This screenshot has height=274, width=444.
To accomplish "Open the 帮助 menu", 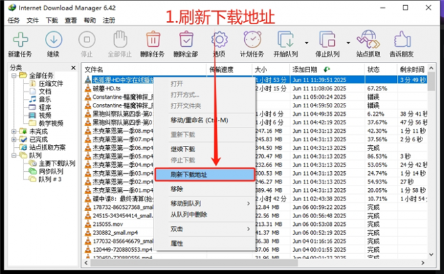I will pyautogui.click(x=89, y=20).
